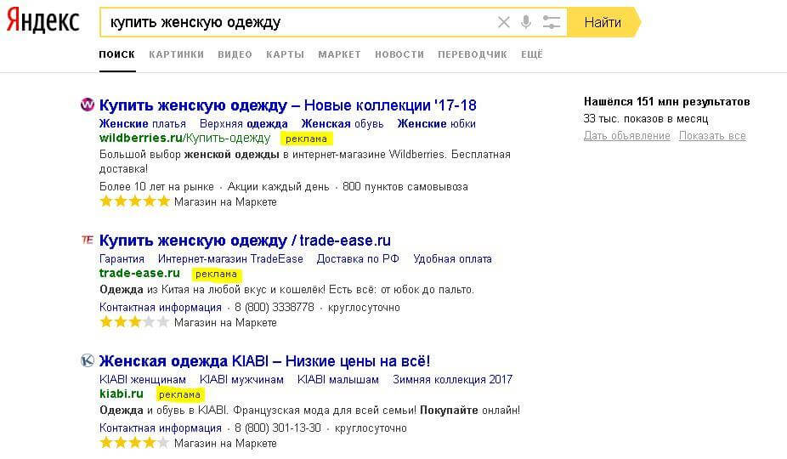Select the Поиск tab
Image resolution: width=787 pixels, height=459 pixels.
coord(117,54)
